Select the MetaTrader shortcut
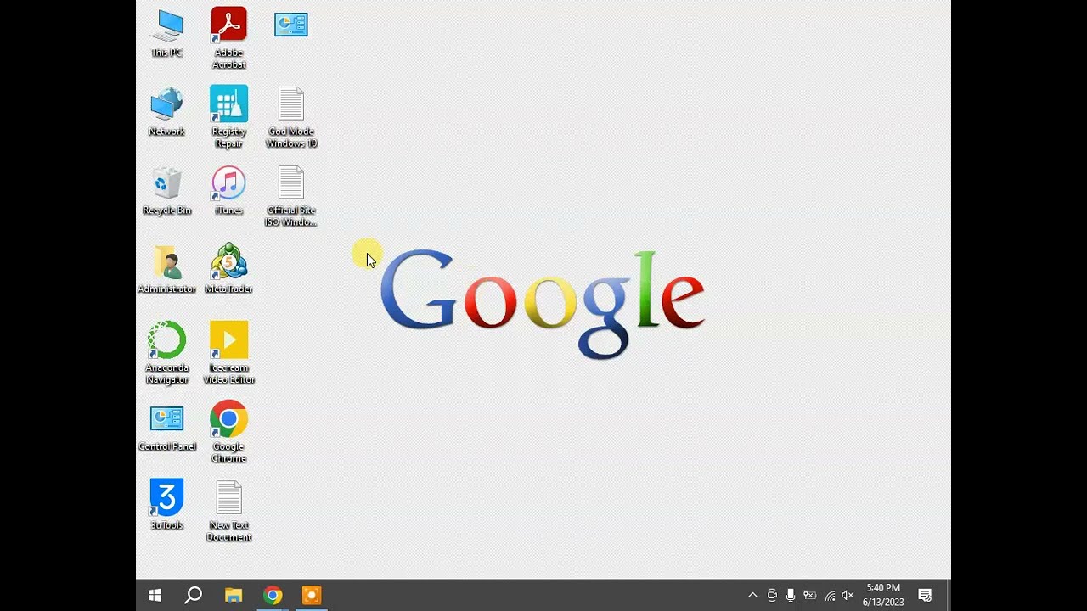The height and width of the screenshot is (611, 1087). point(229,270)
